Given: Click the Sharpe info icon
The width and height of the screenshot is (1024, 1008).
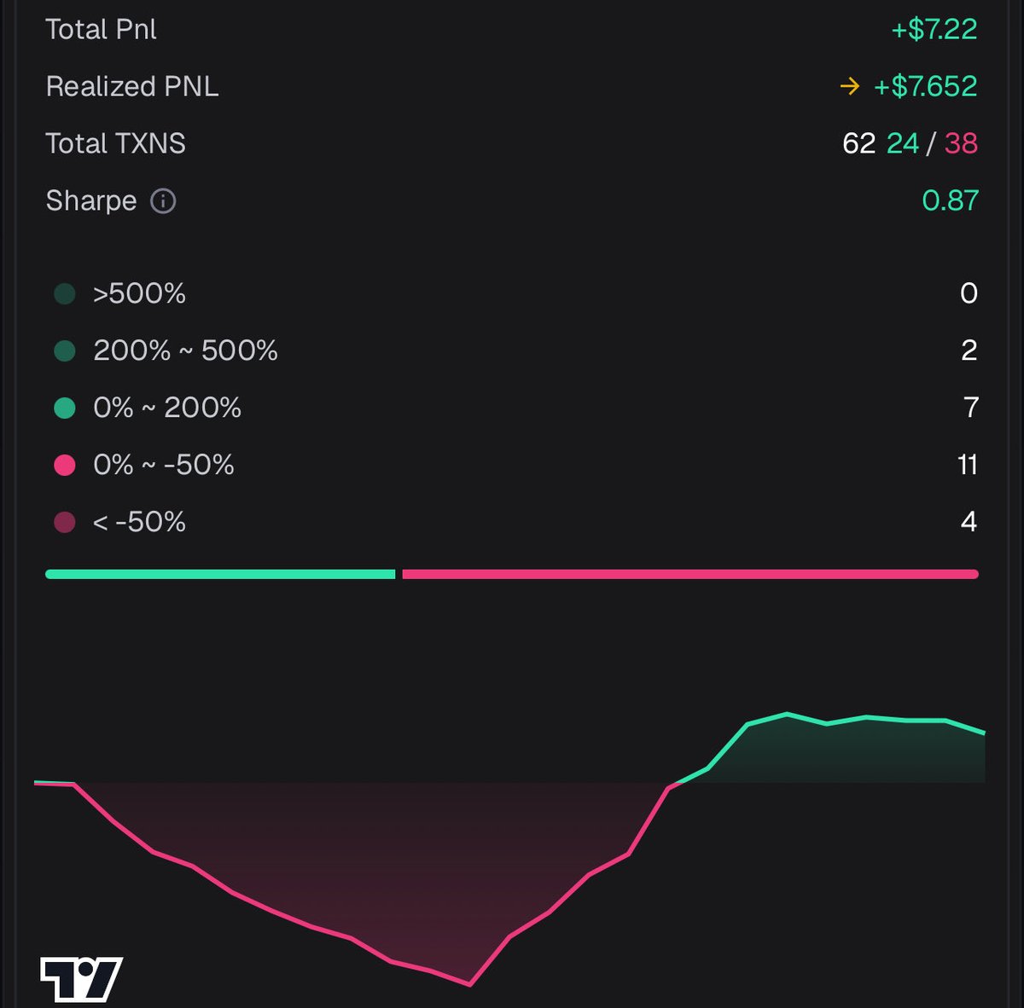Looking at the screenshot, I should [x=163, y=201].
